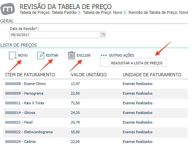The image size is (193, 149).
Task: Sort by Item de Faturamento column header
Action: (30, 75)
